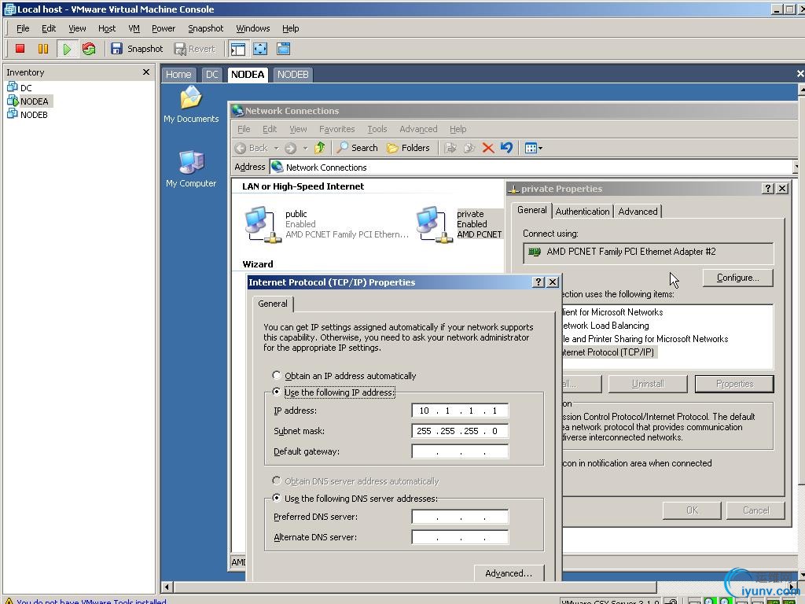805x604 pixels.
Task: Click the Forward arrow icon in Network Connections
Action: 291,148
